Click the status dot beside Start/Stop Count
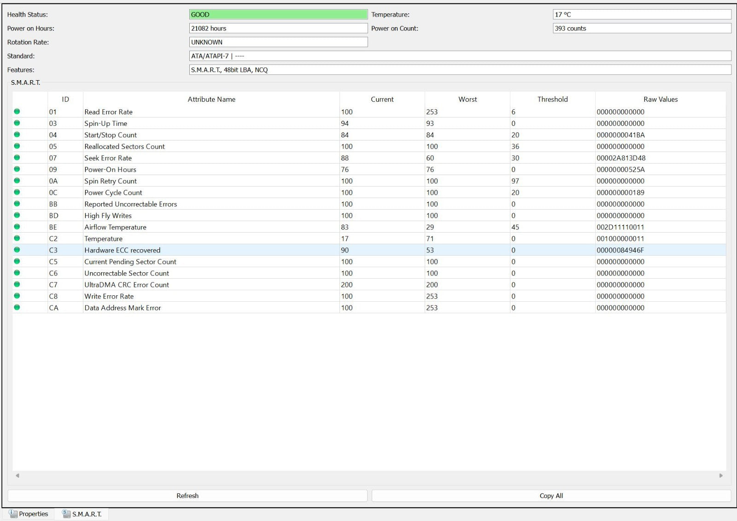 (x=17, y=135)
